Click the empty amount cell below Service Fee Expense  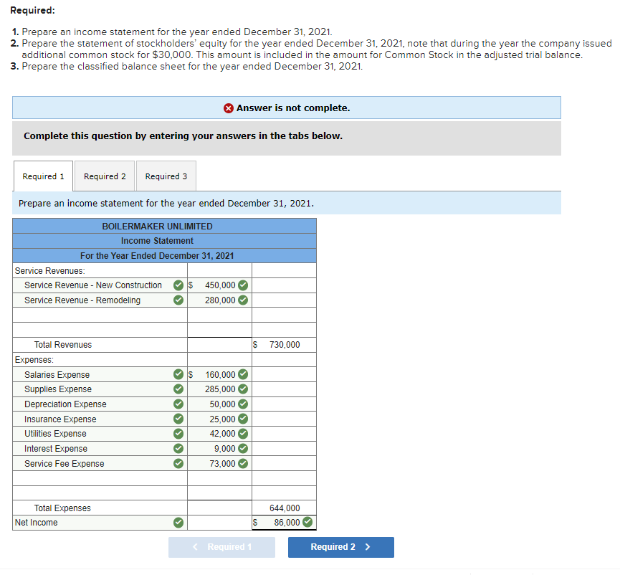tap(219, 478)
